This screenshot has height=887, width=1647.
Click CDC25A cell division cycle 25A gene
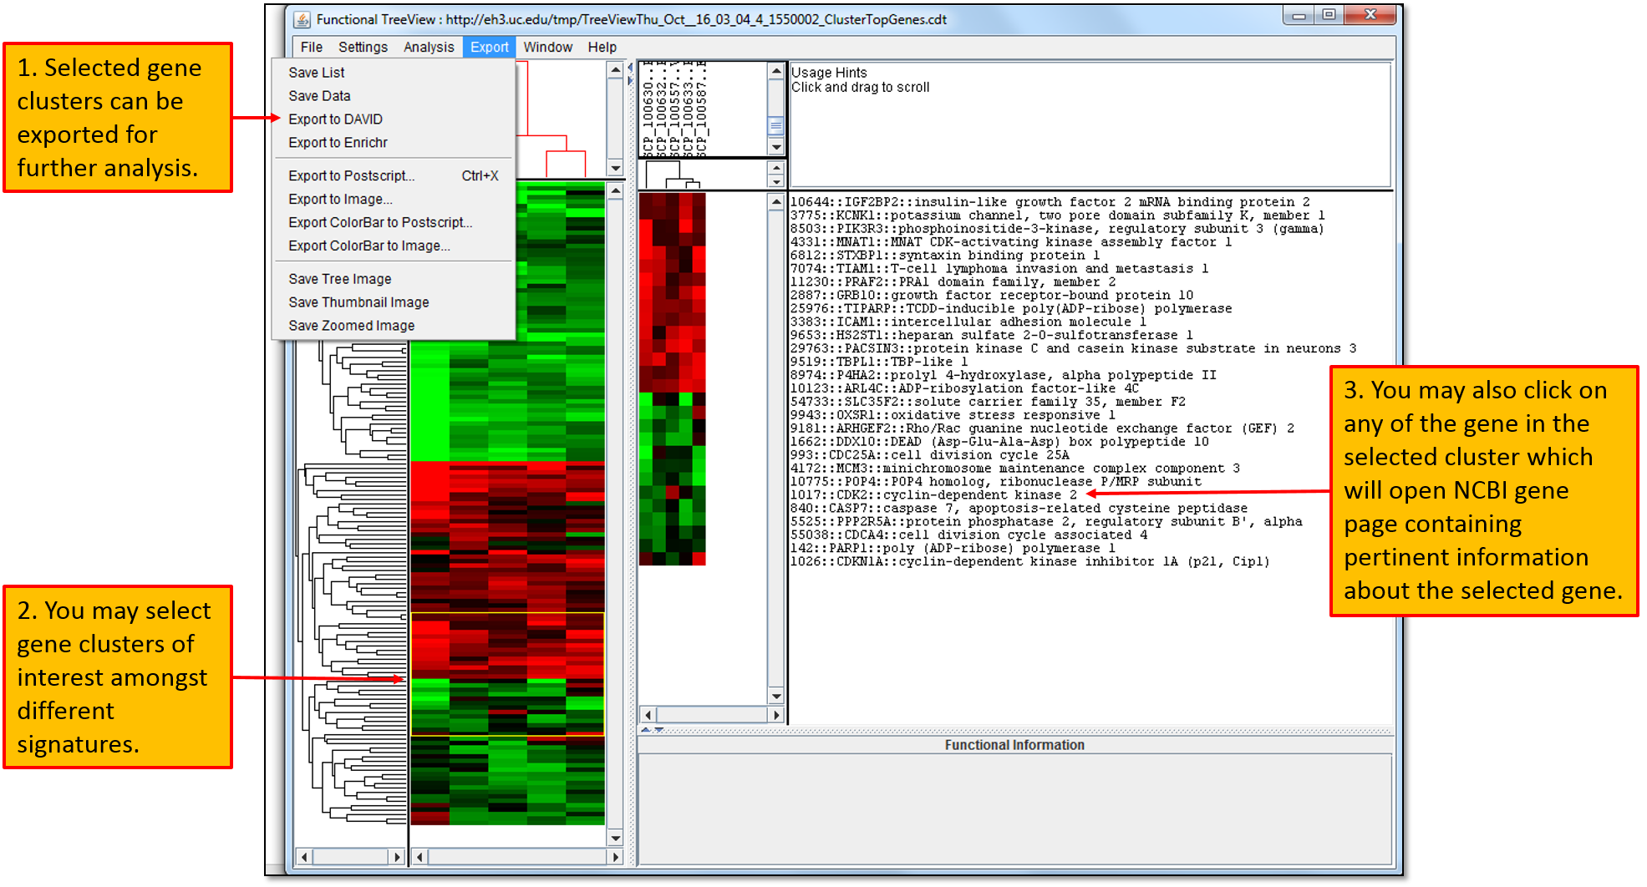(929, 455)
